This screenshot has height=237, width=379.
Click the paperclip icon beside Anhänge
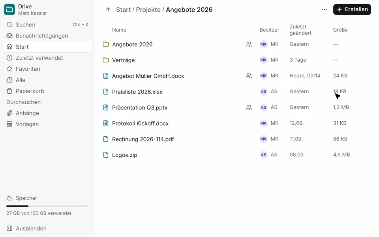point(9,113)
